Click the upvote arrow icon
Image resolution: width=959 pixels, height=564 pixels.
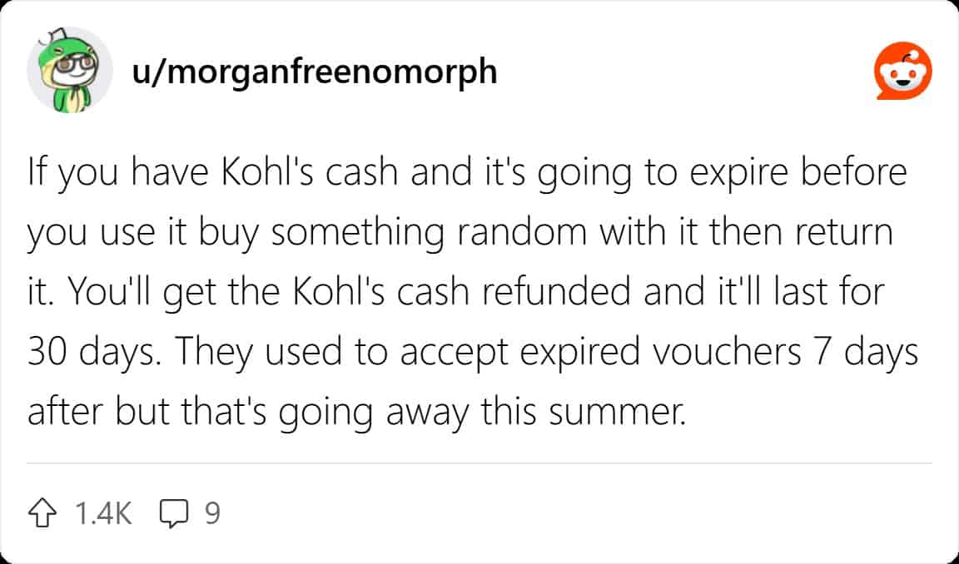45,513
